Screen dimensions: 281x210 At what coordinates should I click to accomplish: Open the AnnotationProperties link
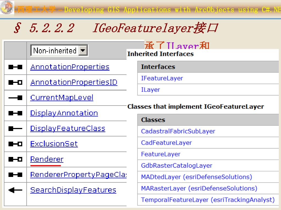[70, 67]
